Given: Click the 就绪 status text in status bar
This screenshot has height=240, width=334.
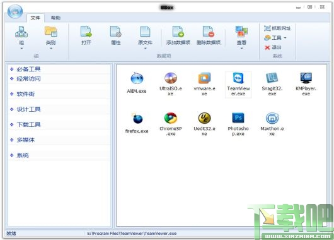Looking at the screenshot, I should pyautogui.click(x=11, y=234).
